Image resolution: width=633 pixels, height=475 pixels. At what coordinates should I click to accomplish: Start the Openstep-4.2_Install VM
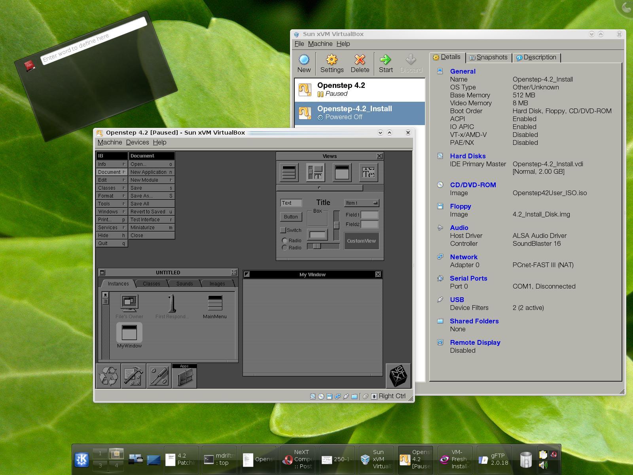coord(386,63)
